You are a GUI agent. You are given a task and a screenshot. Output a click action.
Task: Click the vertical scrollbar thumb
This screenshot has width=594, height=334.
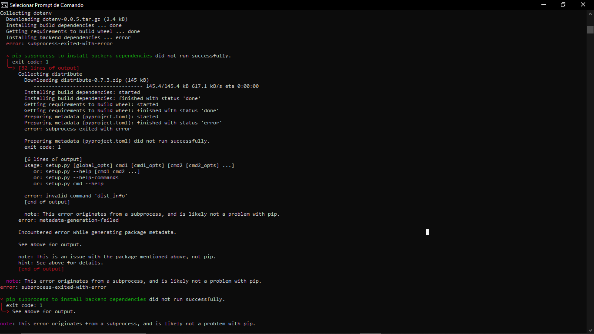[x=590, y=30]
